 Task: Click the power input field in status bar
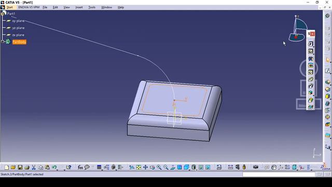coord(279,175)
